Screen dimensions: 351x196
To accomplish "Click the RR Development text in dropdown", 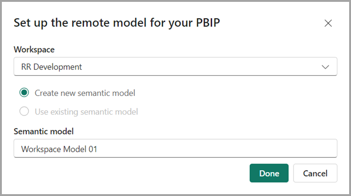I will 51,67.
